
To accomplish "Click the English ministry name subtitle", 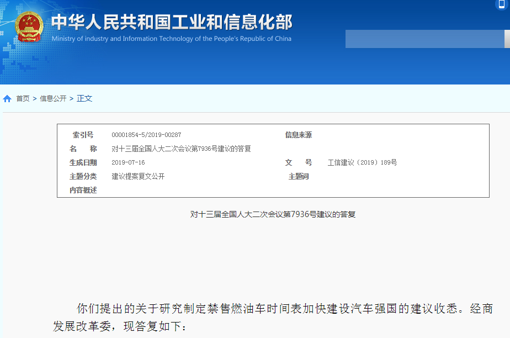I will coord(172,39).
